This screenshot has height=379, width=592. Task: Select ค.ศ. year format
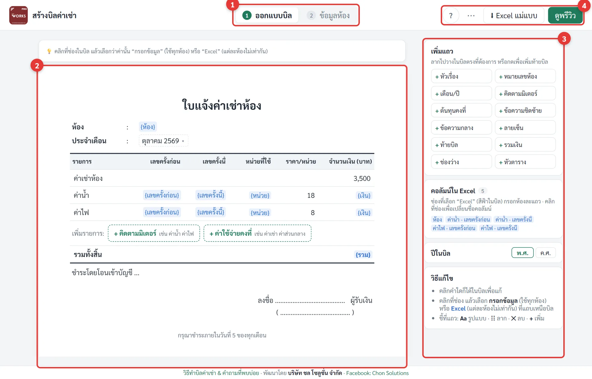(545, 253)
